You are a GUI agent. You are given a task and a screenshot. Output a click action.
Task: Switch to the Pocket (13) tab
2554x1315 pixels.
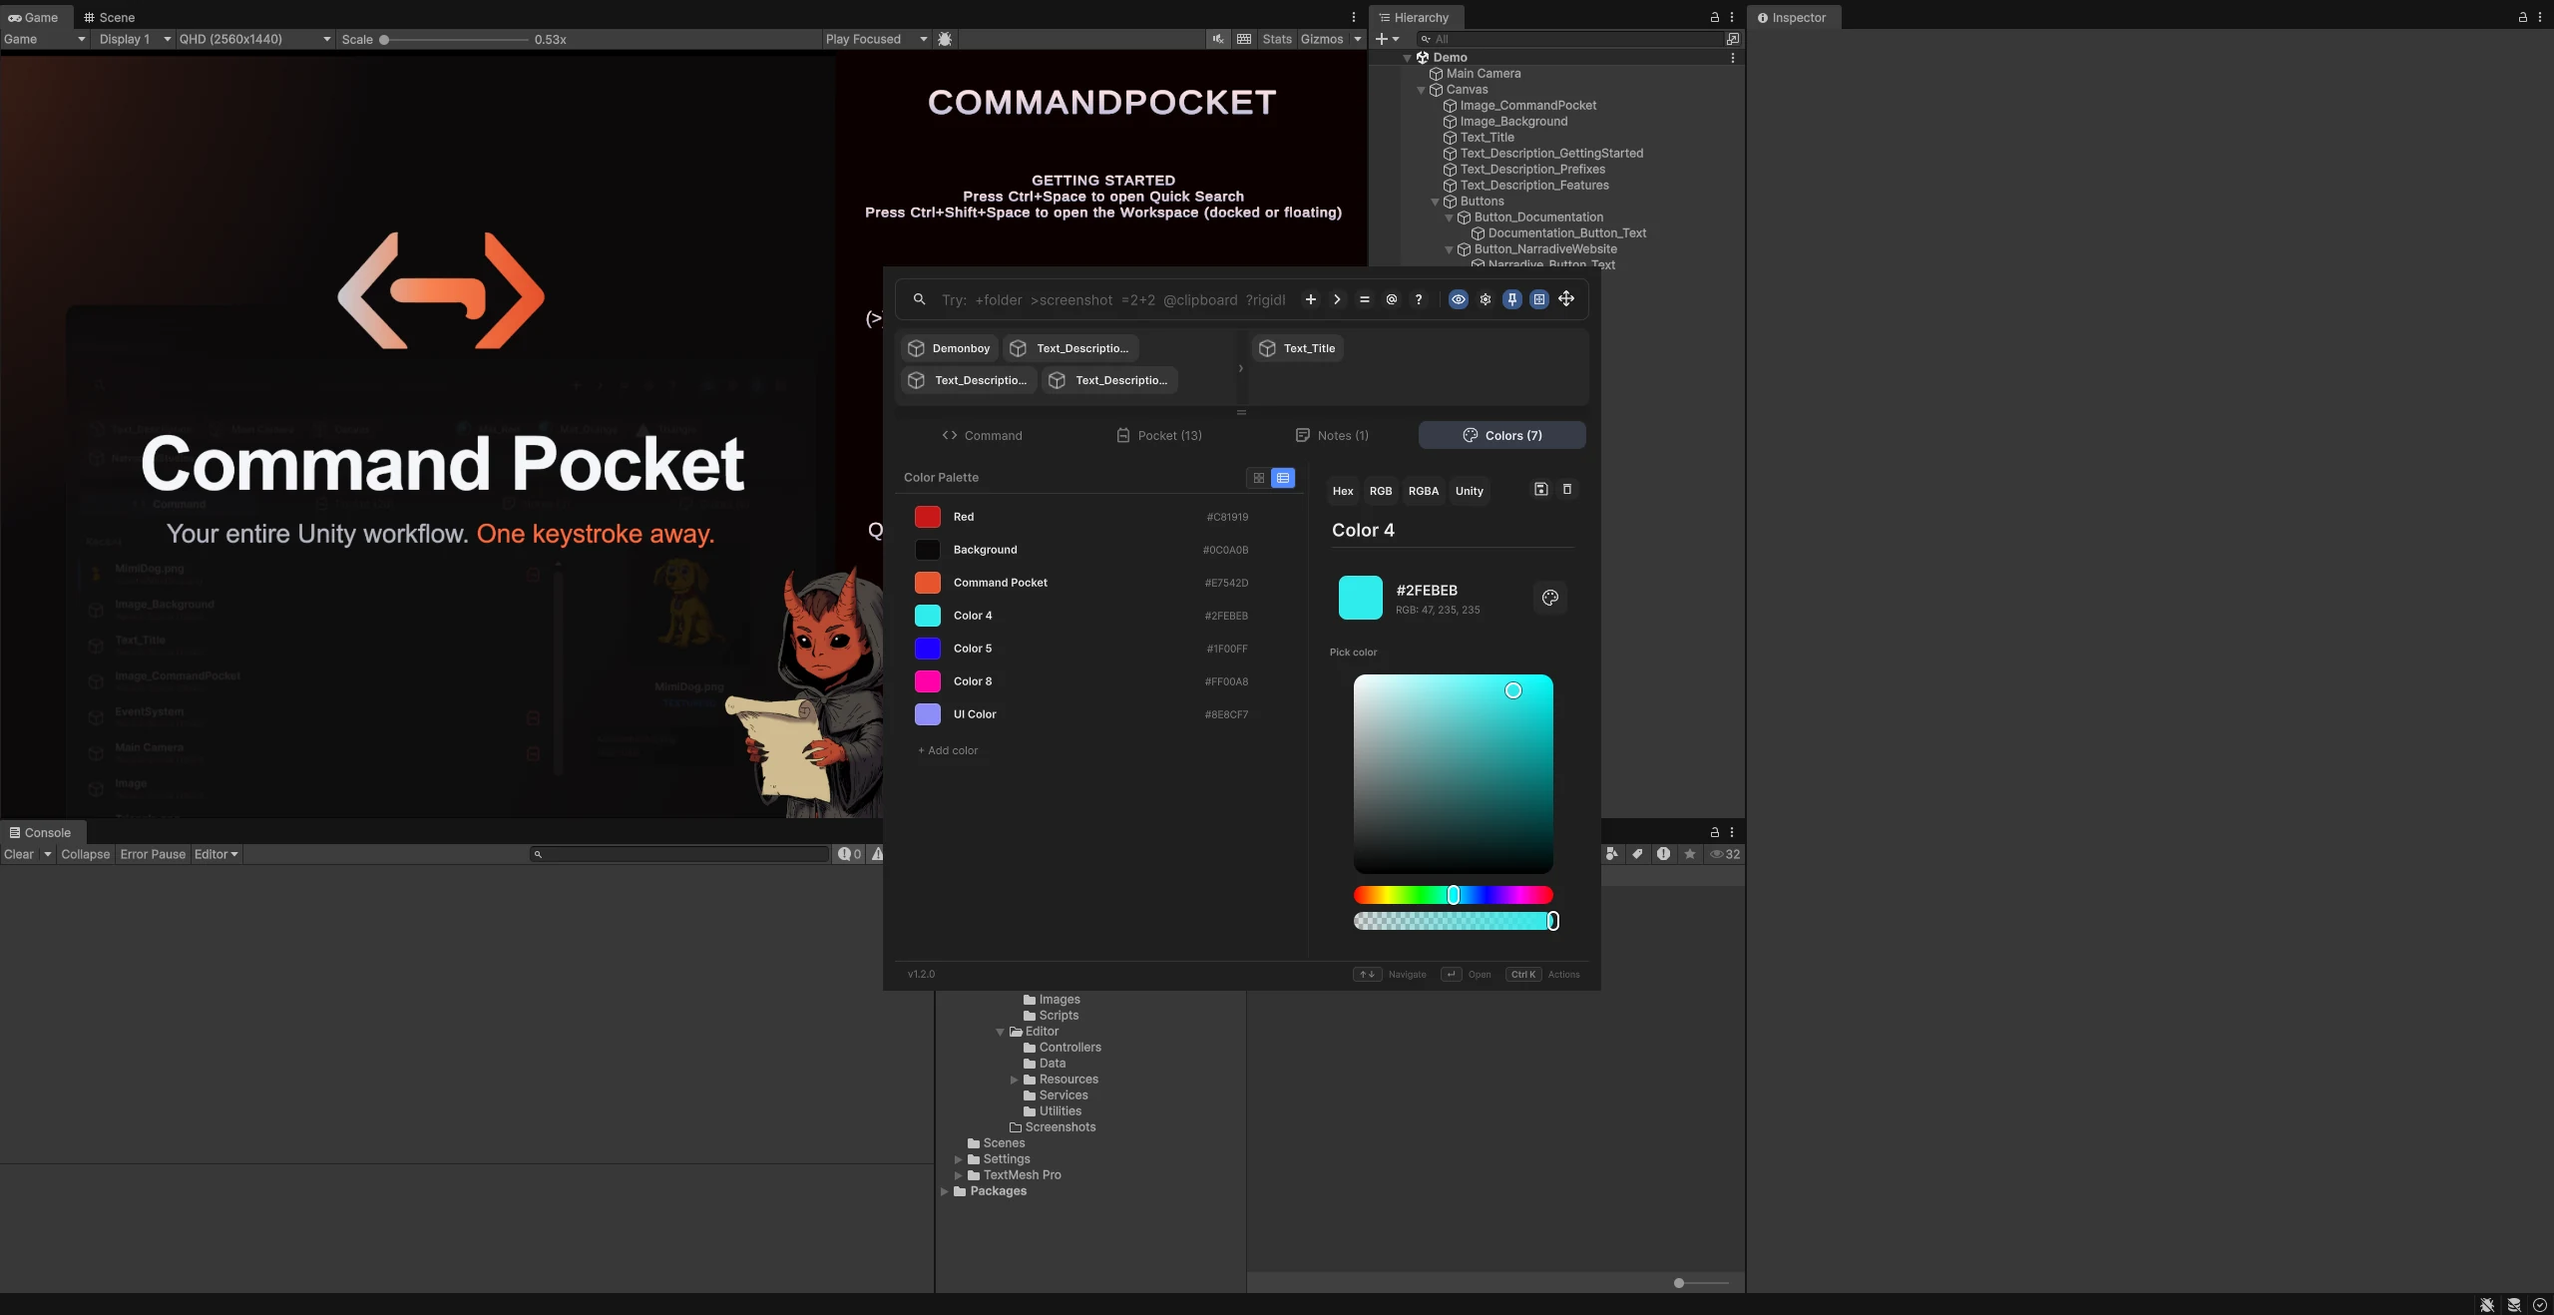pyautogui.click(x=1158, y=435)
